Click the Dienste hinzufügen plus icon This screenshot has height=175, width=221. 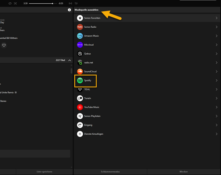(80, 134)
